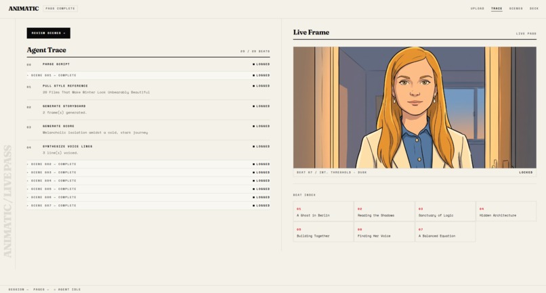Open beat 04 Hidden Architecture
Screen dimensions: 546x293
coord(506,211)
